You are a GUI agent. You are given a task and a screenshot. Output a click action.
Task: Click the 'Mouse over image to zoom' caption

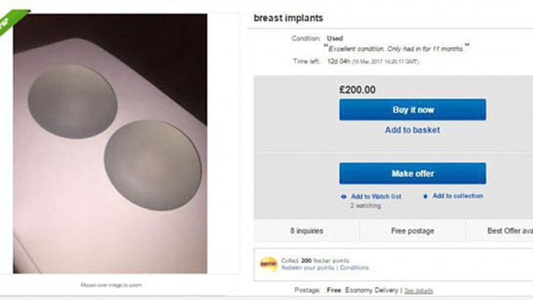(x=110, y=285)
